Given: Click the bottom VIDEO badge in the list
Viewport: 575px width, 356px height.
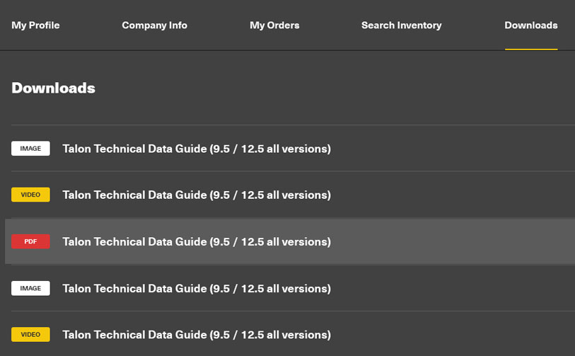Looking at the screenshot, I should pyautogui.click(x=30, y=334).
